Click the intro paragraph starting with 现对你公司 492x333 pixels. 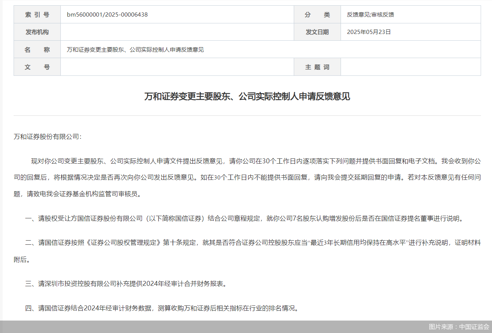click(247, 178)
